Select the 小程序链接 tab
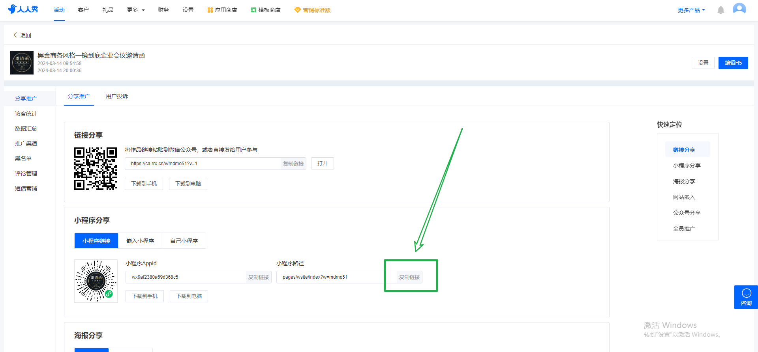This screenshot has width=758, height=352. point(96,241)
